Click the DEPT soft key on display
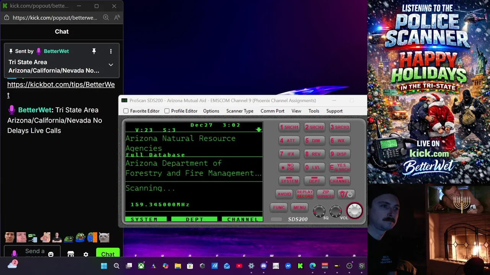The width and height of the screenshot is (490, 275). (x=194, y=219)
